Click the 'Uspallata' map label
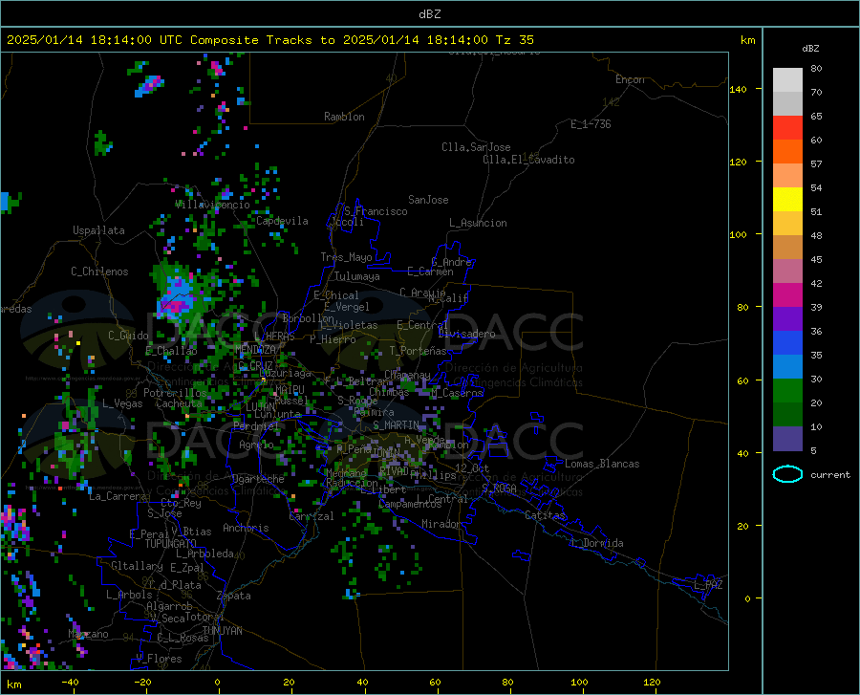The height and width of the screenshot is (695, 860). click(98, 230)
